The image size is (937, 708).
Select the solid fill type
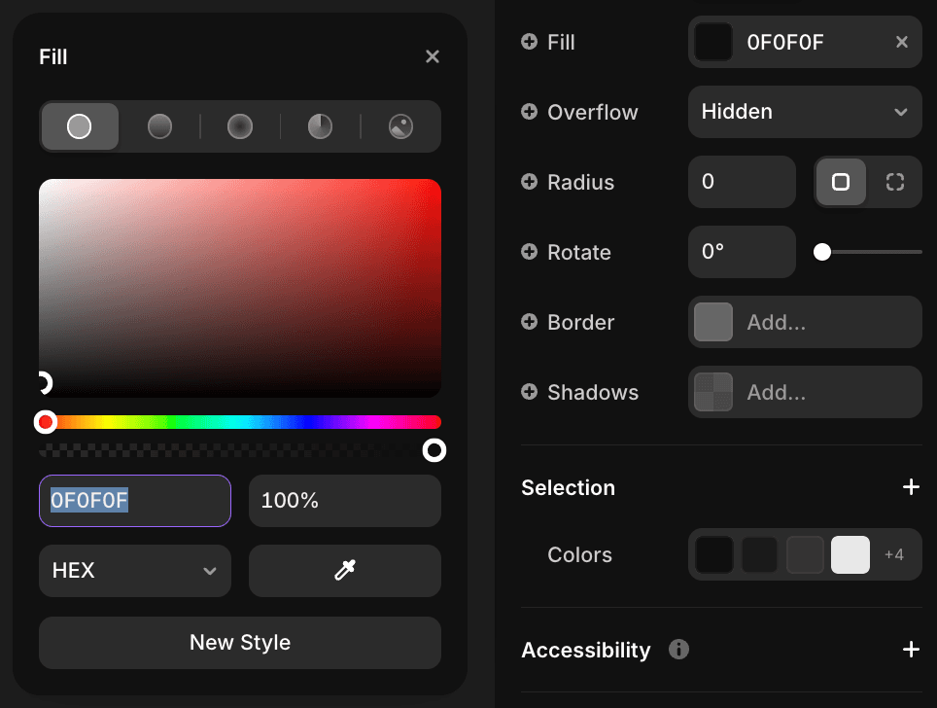pyautogui.click(x=80, y=126)
